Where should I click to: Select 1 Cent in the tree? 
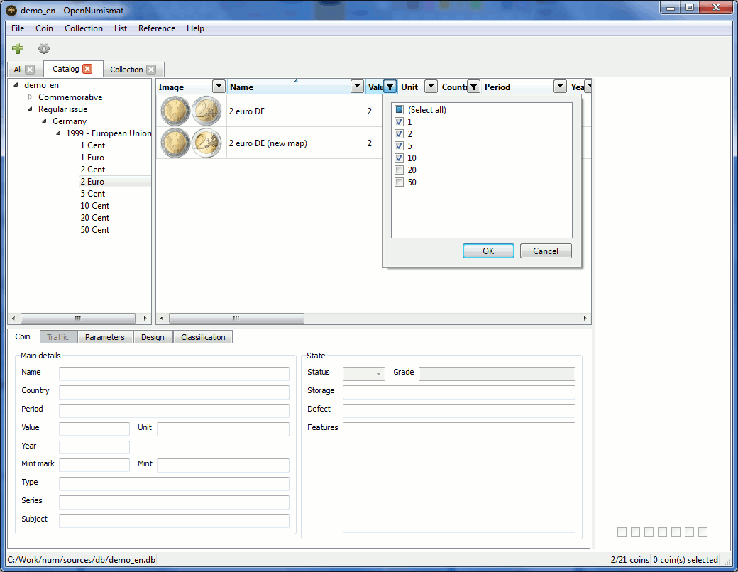tap(93, 145)
